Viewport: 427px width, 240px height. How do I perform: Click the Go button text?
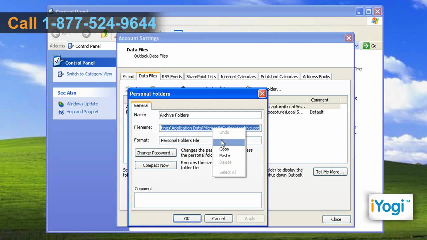tap(374, 46)
